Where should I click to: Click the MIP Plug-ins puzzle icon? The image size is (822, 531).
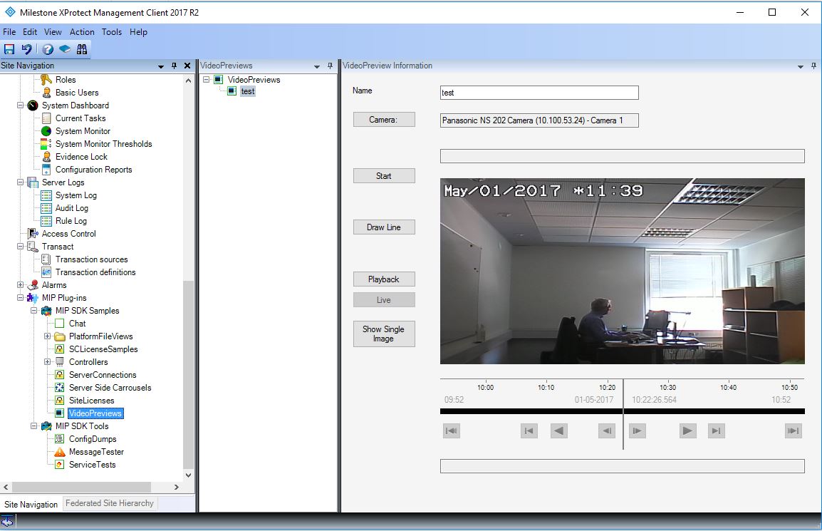[x=33, y=298]
